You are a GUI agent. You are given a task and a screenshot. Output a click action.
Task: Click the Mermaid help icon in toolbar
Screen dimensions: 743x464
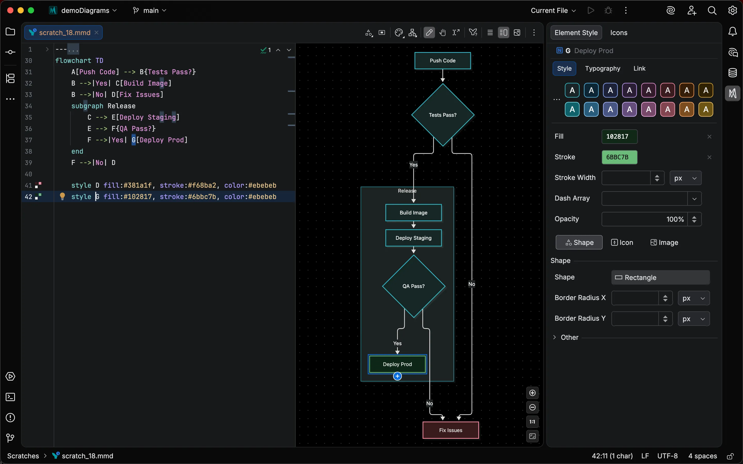473,32
